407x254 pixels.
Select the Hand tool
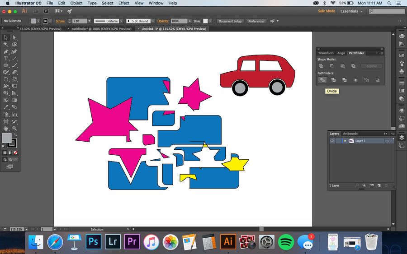coord(6,129)
